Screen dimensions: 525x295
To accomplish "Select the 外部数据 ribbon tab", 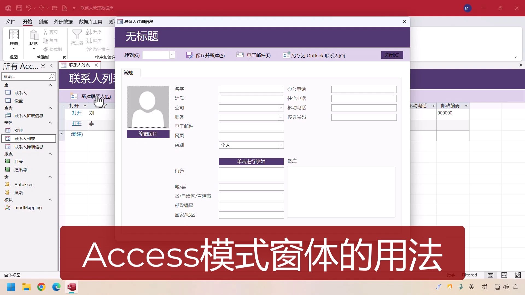I will point(63,22).
